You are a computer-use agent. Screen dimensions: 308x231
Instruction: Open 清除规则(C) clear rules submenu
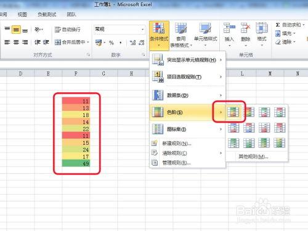pyautogui.click(x=187, y=153)
